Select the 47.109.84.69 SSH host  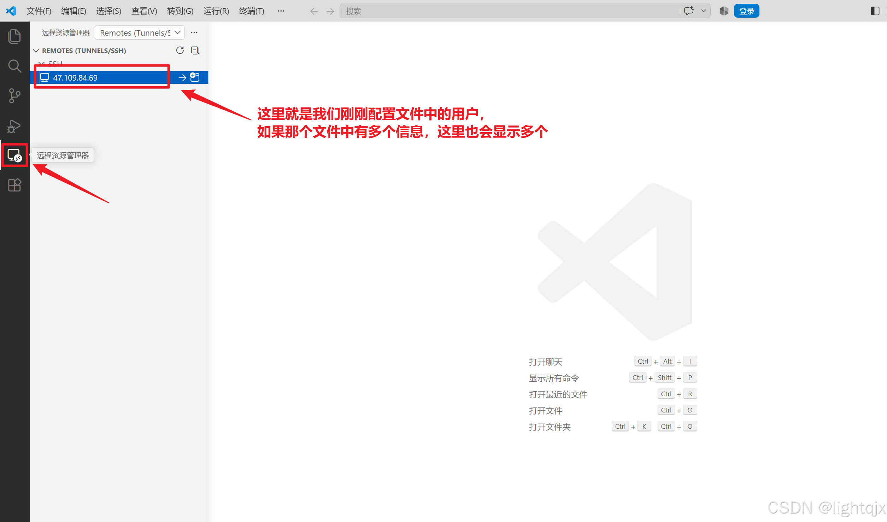119,78
